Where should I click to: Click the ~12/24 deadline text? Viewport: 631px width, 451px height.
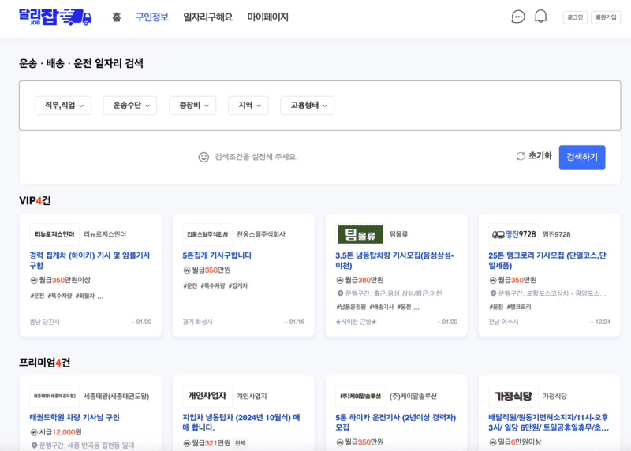tap(600, 322)
